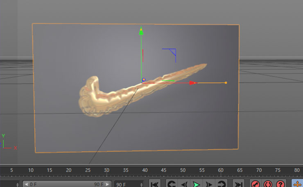
Task: Click the green Y-axis arrow of the gizmo
Action: coord(141,31)
